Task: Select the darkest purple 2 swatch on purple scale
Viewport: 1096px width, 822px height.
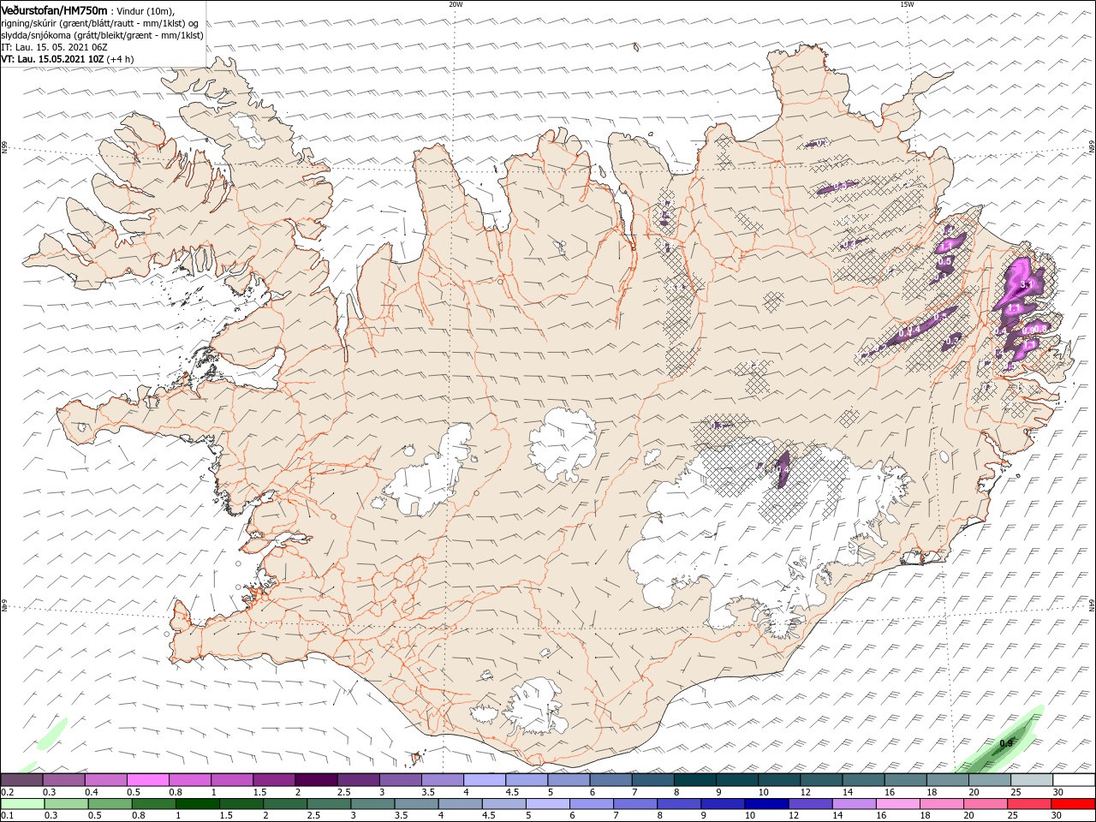Action: click(315, 780)
